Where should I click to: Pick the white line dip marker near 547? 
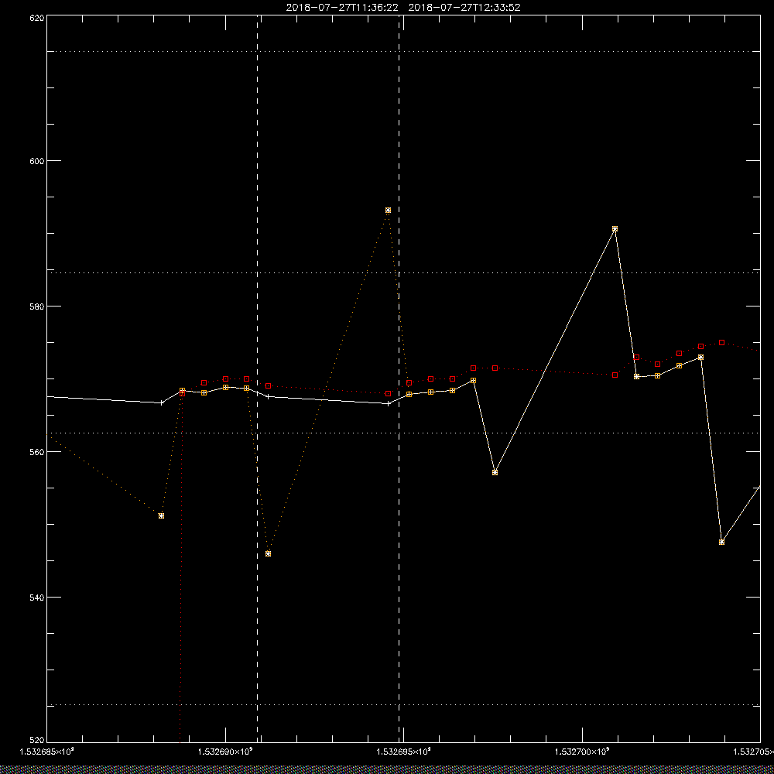coord(721,542)
